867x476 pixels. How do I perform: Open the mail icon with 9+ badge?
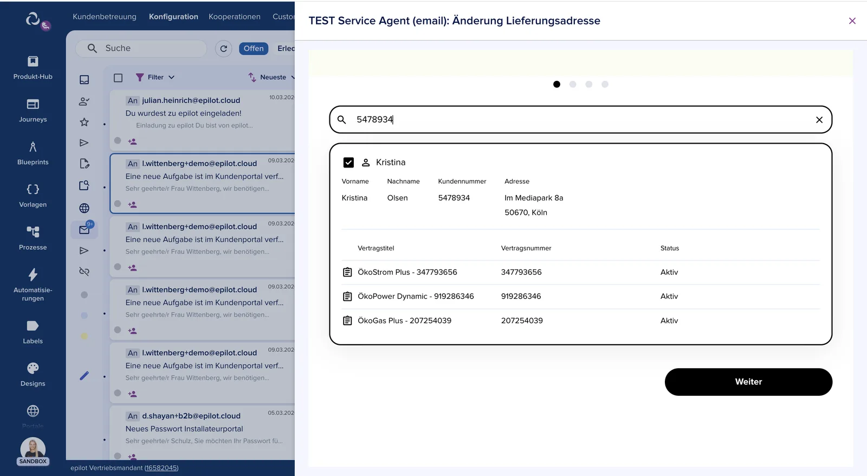coord(84,229)
